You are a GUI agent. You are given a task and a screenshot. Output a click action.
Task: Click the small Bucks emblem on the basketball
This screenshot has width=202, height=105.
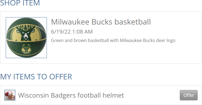[26, 49]
